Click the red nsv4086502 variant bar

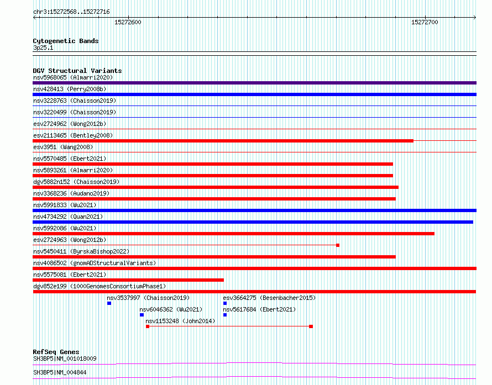[x=254, y=268]
